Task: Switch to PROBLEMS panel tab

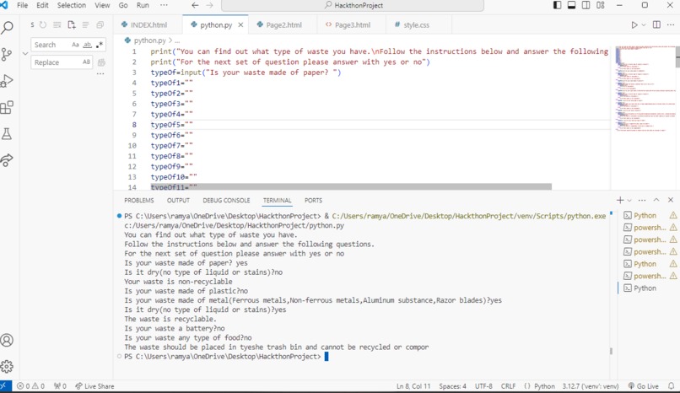Action: pos(138,200)
